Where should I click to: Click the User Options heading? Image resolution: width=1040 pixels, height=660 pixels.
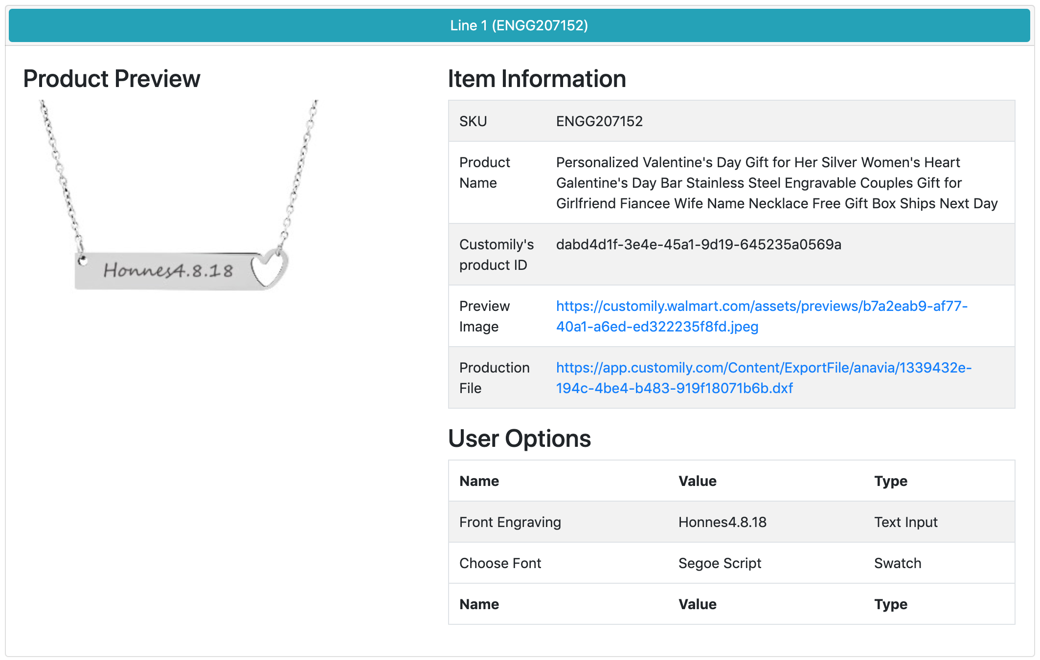coord(519,438)
